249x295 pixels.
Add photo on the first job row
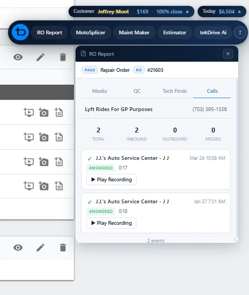point(43,112)
